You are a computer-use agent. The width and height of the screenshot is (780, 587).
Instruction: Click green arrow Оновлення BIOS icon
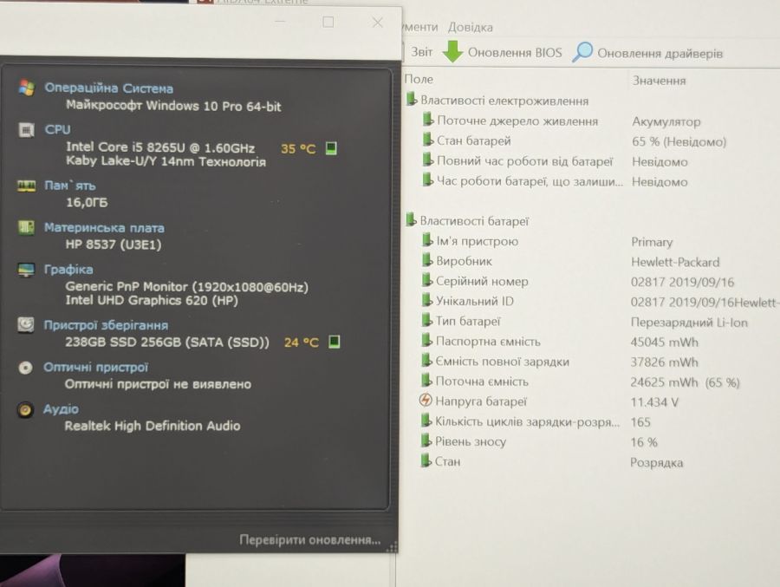(452, 52)
